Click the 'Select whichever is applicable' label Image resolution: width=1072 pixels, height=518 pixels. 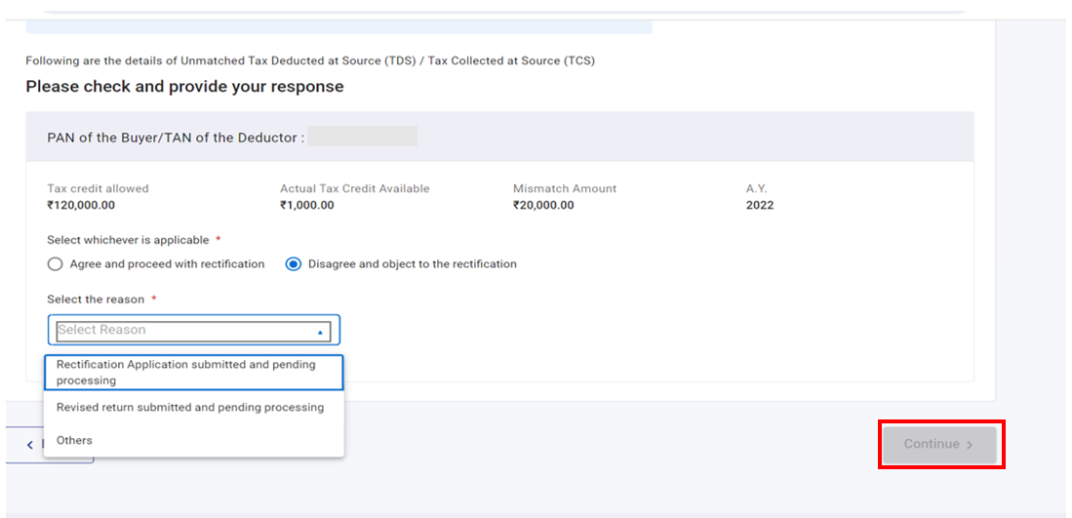coord(128,240)
